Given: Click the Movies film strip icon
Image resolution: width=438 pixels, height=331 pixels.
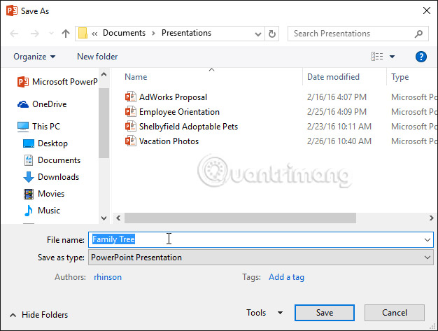Looking at the screenshot, I should 29,194.
